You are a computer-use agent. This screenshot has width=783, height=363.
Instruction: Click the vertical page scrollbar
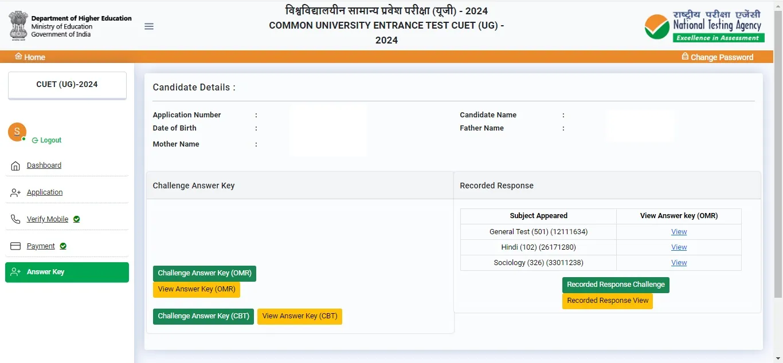778,155
